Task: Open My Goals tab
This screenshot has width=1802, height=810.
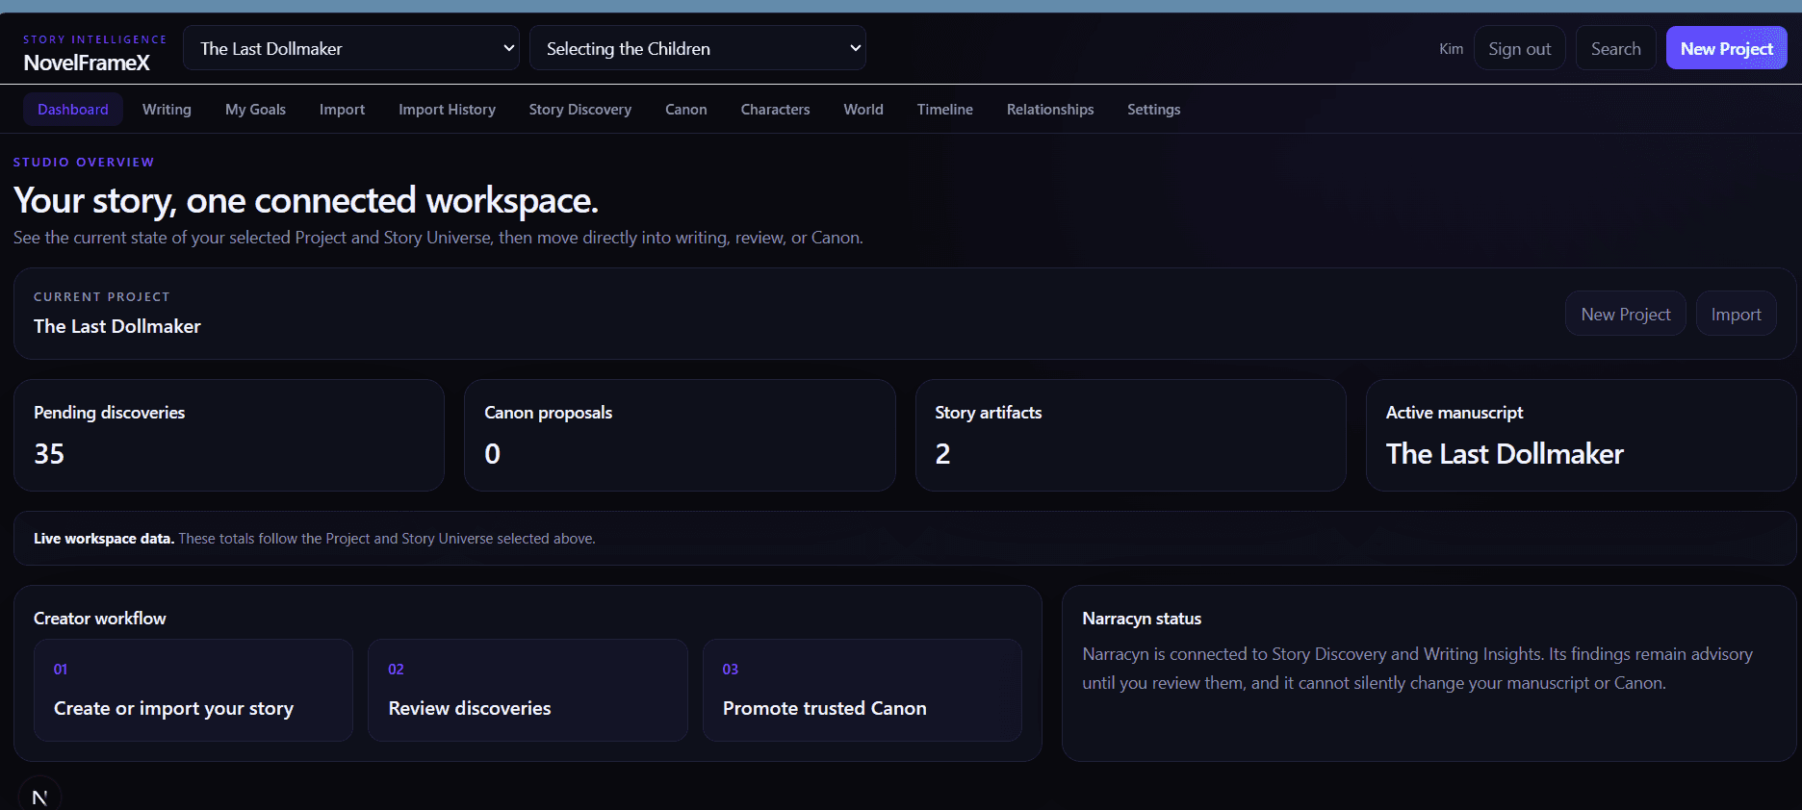Action: click(255, 110)
